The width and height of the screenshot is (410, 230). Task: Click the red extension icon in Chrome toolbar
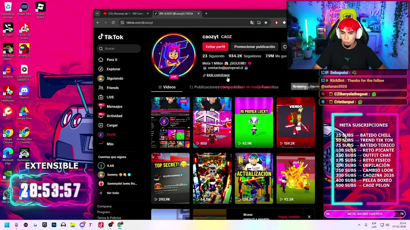(276, 23)
